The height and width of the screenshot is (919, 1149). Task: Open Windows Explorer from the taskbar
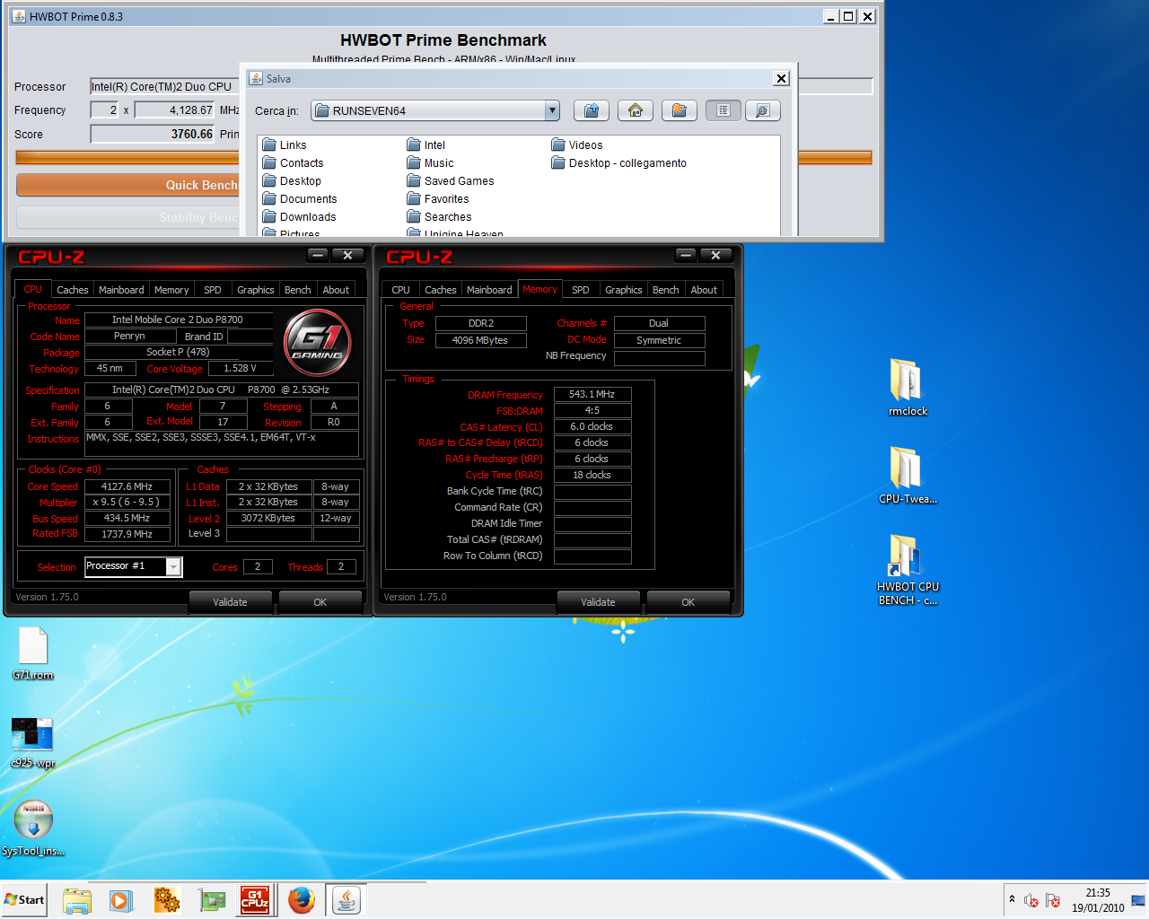(x=77, y=900)
